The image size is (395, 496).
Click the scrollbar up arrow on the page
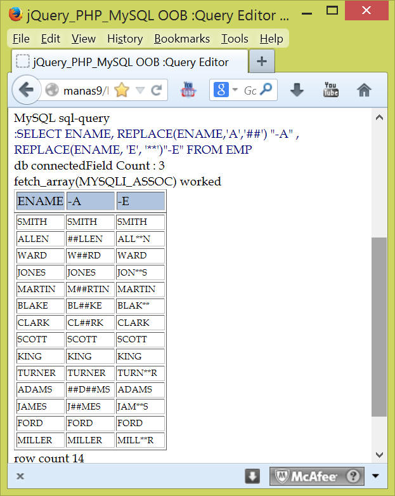coord(379,118)
